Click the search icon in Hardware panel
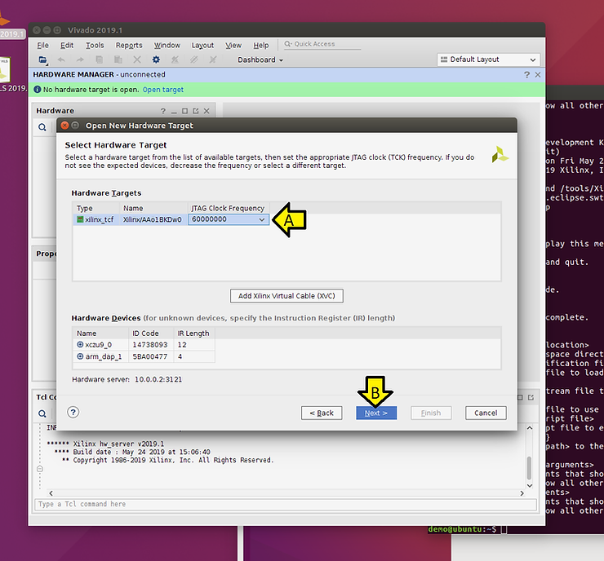 tap(42, 127)
